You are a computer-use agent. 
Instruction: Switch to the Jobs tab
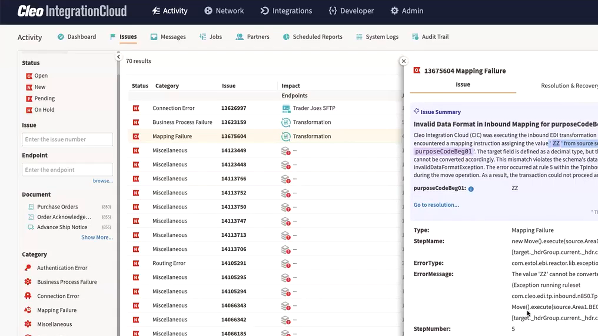pyautogui.click(x=211, y=37)
